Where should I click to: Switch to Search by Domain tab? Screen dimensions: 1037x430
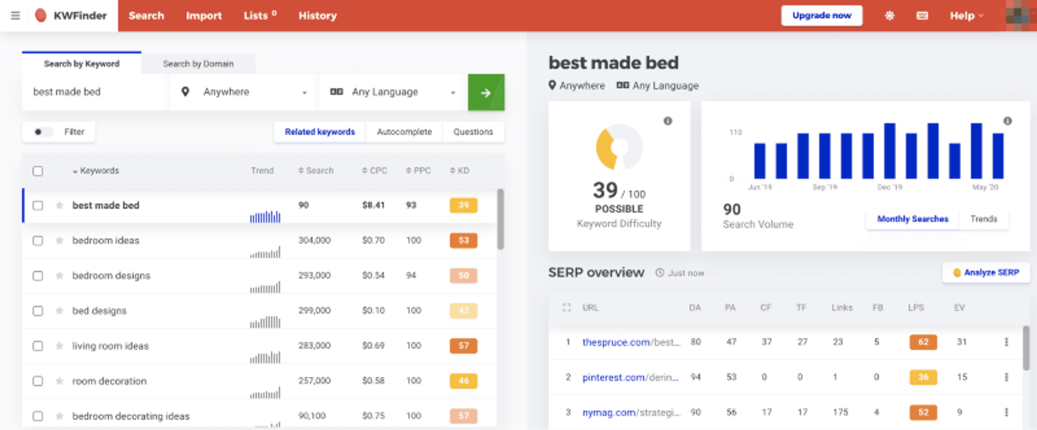coord(198,63)
